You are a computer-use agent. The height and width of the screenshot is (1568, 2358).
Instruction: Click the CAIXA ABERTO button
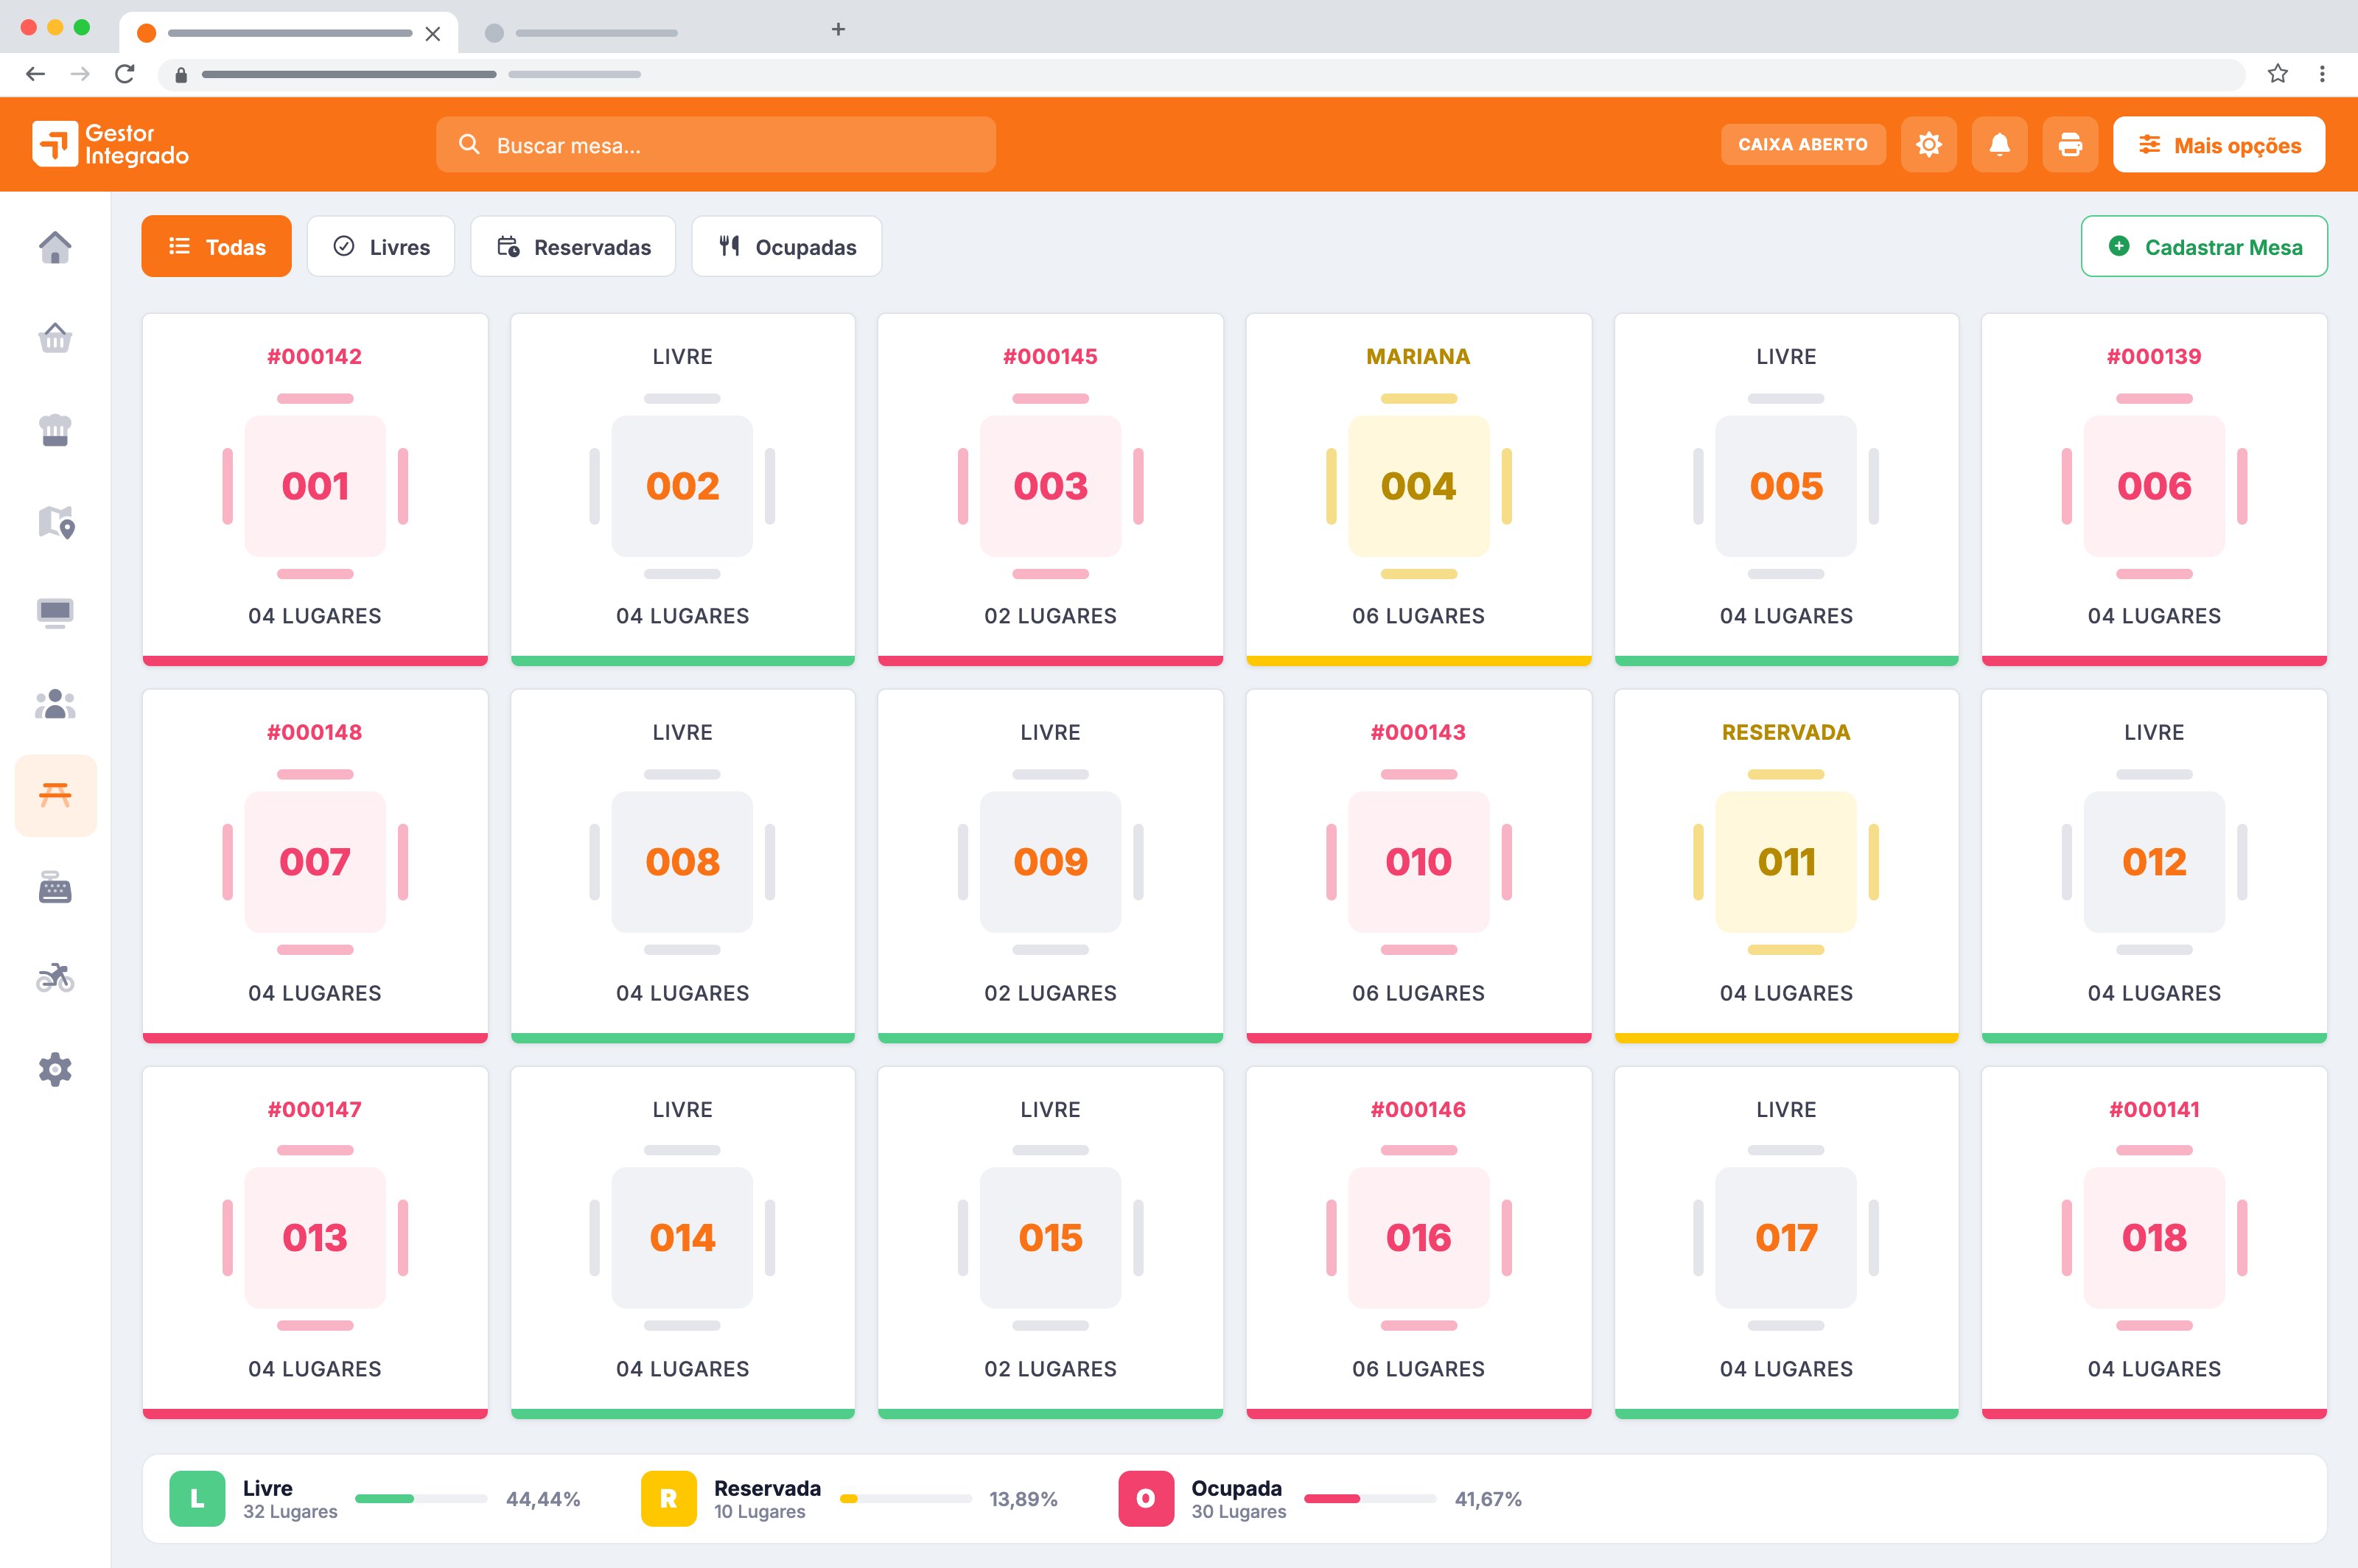point(1803,145)
